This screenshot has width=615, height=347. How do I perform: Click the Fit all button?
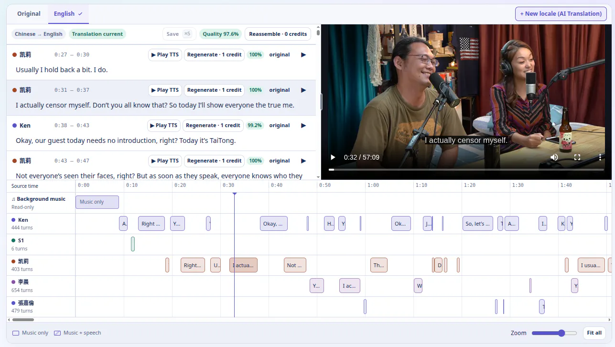click(594, 333)
